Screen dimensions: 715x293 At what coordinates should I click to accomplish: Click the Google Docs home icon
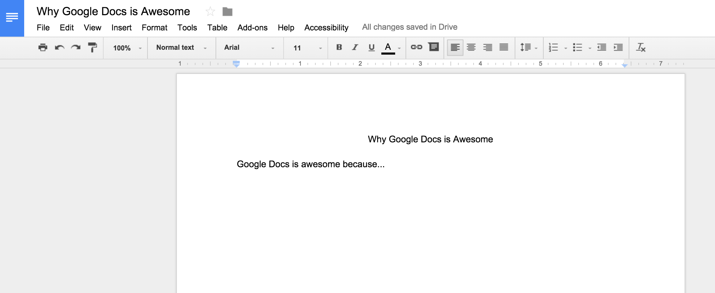(x=12, y=18)
